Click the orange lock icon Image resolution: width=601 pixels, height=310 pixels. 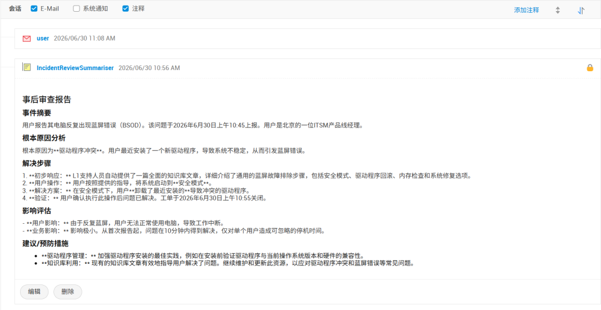point(590,68)
